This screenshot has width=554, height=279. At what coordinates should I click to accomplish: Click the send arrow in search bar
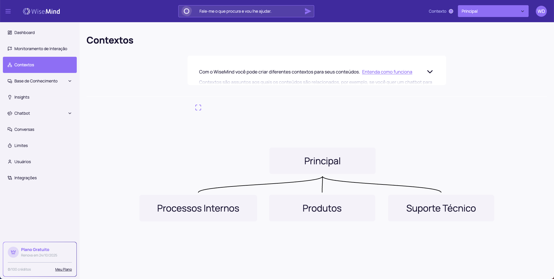click(x=308, y=11)
